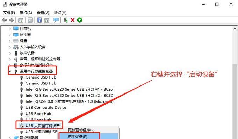Click the red X uninstall device icon
The width and height of the screenshot is (238, 139).
pos(73,20)
